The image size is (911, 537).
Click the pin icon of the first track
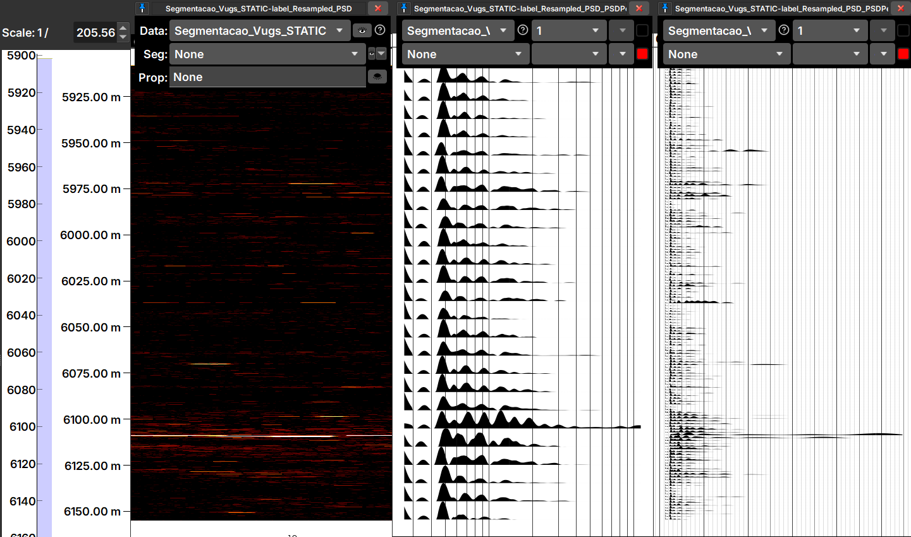click(x=142, y=8)
